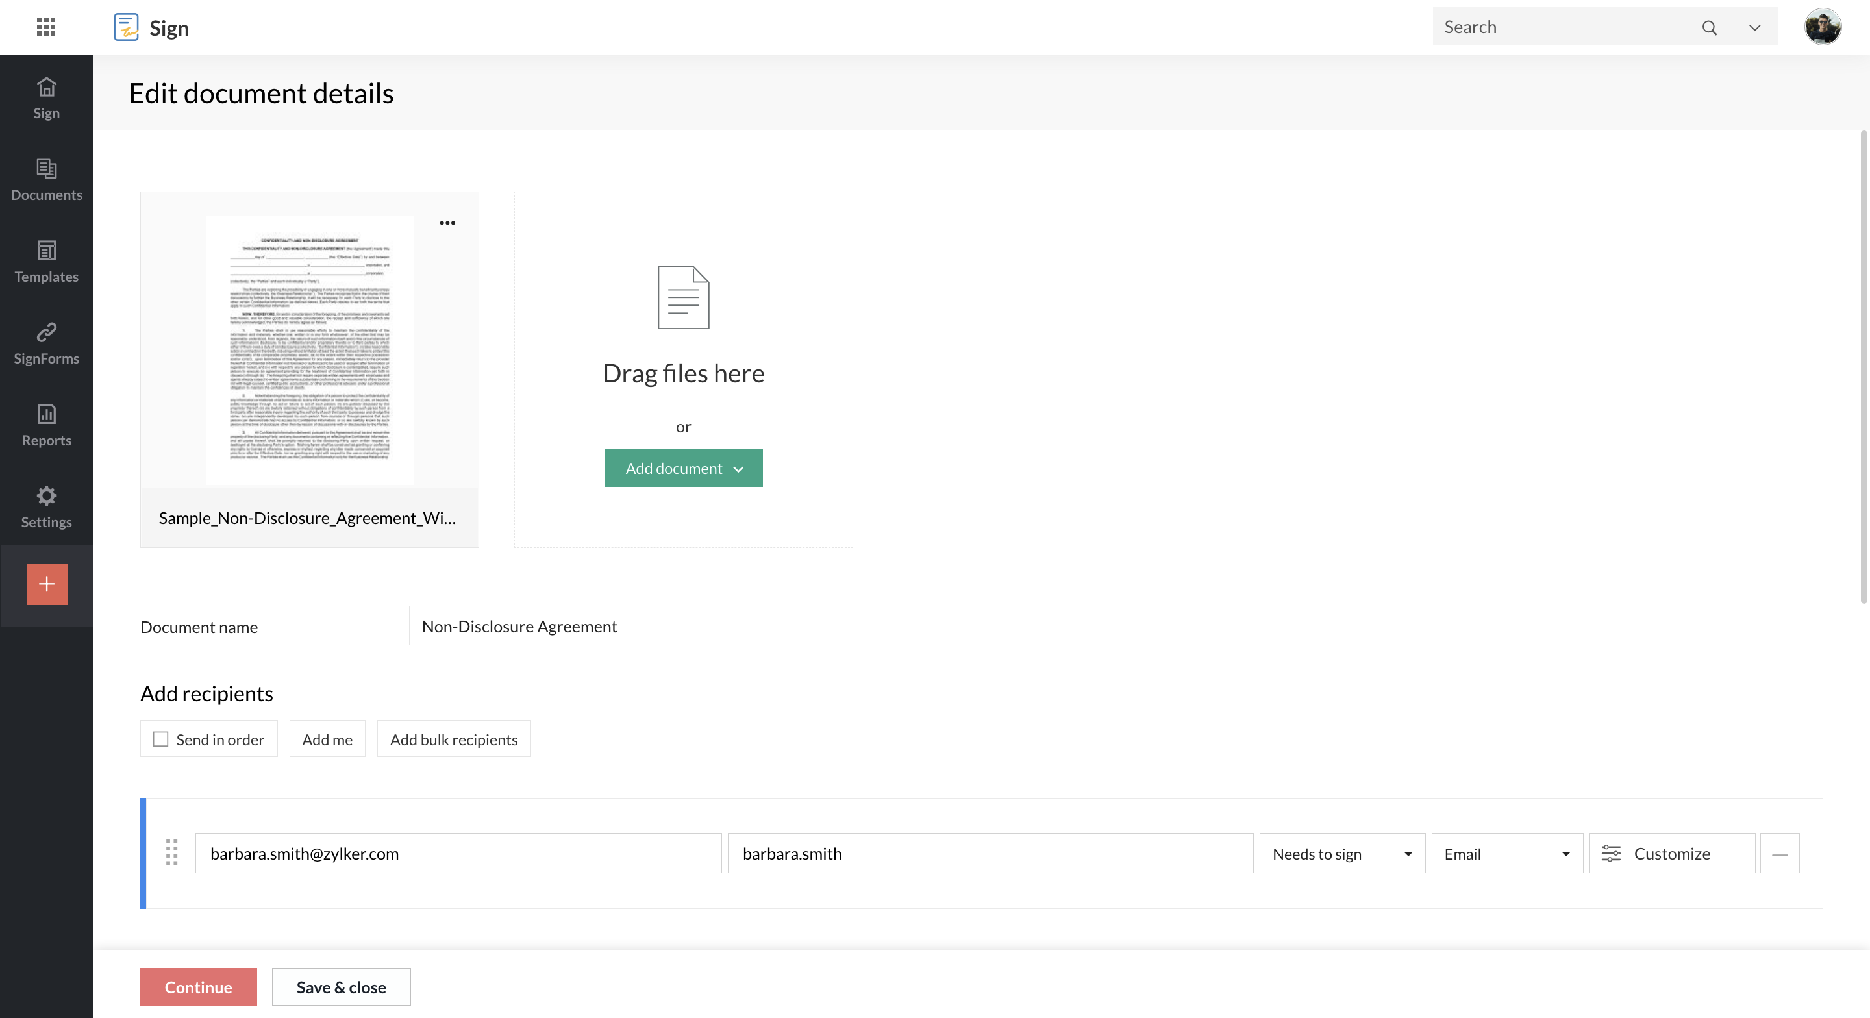Open SignForms from the sidebar

click(x=47, y=343)
